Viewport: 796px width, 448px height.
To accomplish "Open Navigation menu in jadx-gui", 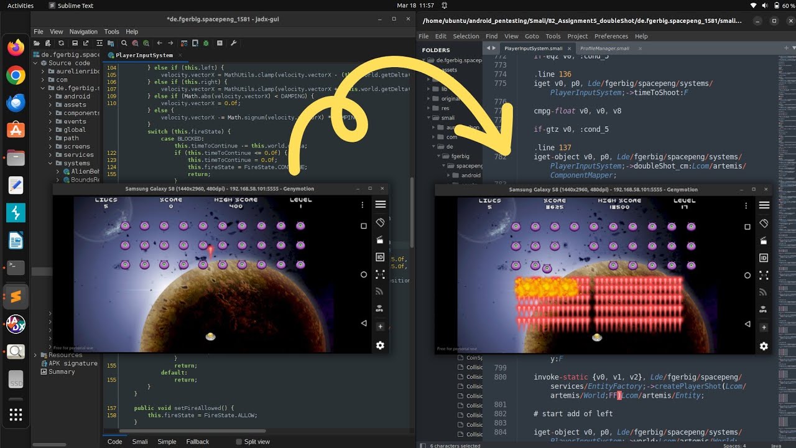I will click(x=83, y=32).
